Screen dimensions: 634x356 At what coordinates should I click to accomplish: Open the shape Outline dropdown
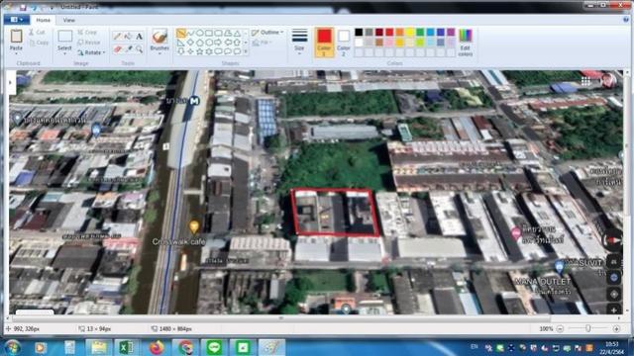[x=267, y=33]
